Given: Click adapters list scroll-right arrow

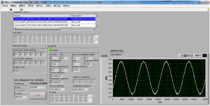Looking at the screenshot, I should coord(94,29).
